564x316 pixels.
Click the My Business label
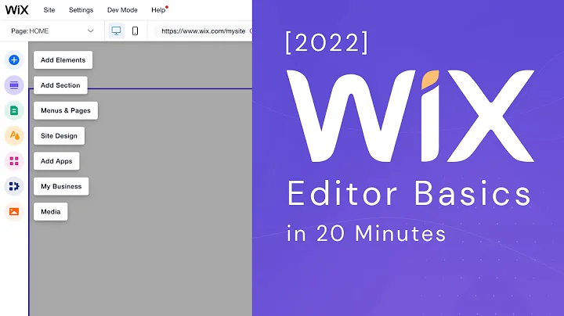tap(61, 186)
